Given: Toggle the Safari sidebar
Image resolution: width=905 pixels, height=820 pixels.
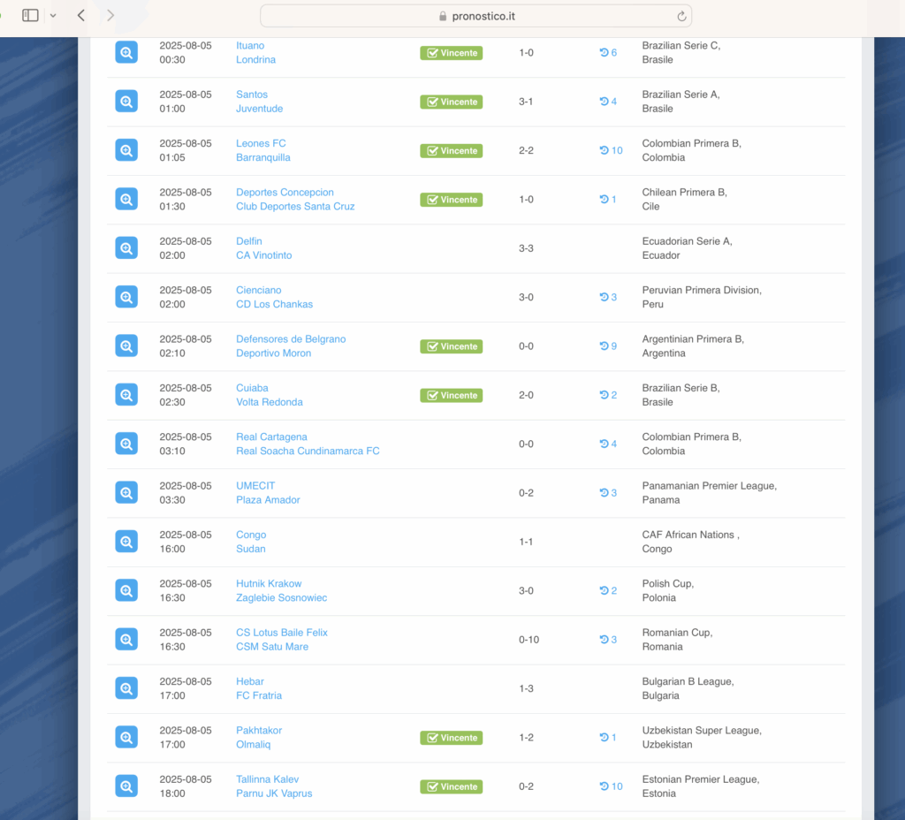Looking at the screenshot, I should click(x=30, y=16).
